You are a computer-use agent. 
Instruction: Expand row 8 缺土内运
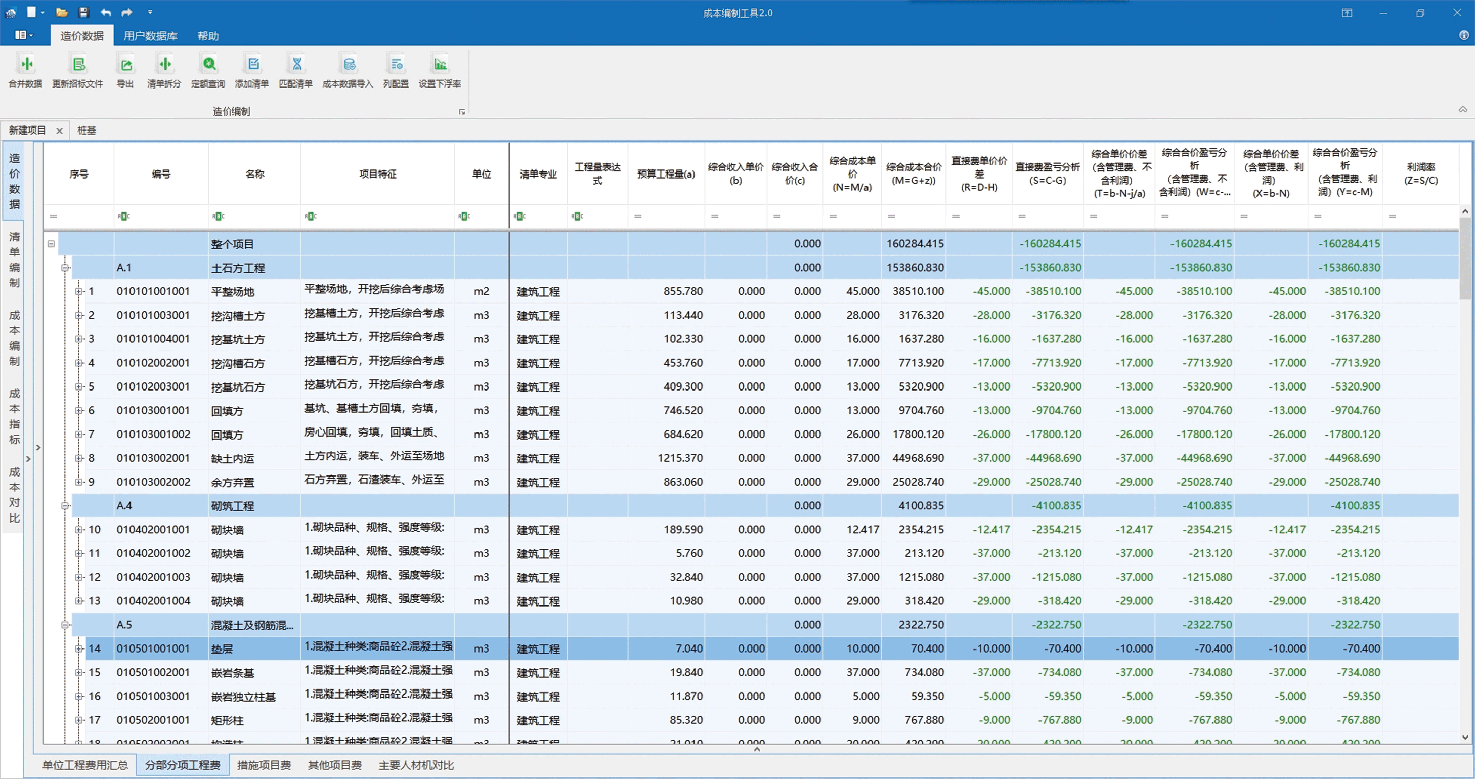pyautogui.click(x=79, y=458)
